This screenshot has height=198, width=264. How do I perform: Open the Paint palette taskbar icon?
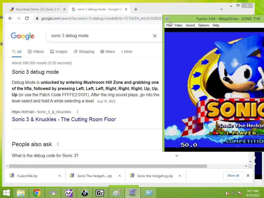click(x=117, y=193)
